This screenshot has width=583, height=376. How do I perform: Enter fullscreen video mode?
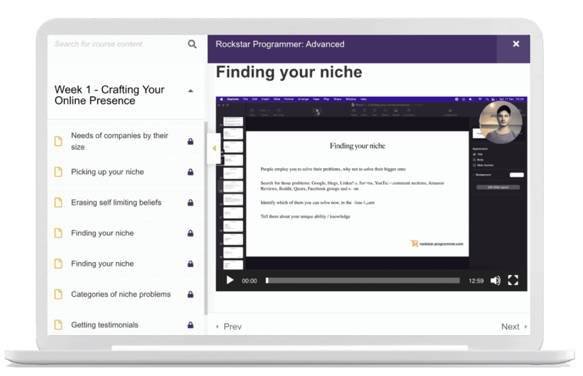tap(513, 280)
